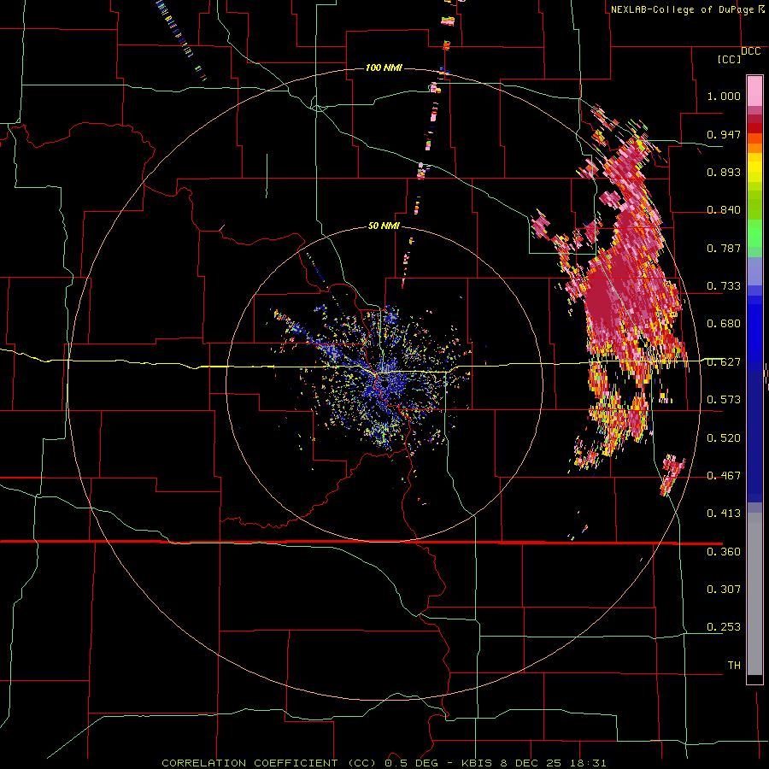This screenshot has height=769, width=769.
Task: Click the 0.733 legend value
Action: coord(724,286)
